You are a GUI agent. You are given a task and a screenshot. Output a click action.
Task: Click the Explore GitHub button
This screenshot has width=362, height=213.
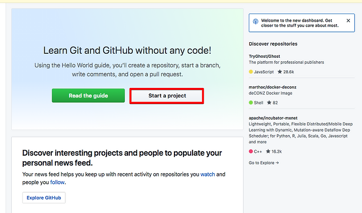(x=44, y=198)
